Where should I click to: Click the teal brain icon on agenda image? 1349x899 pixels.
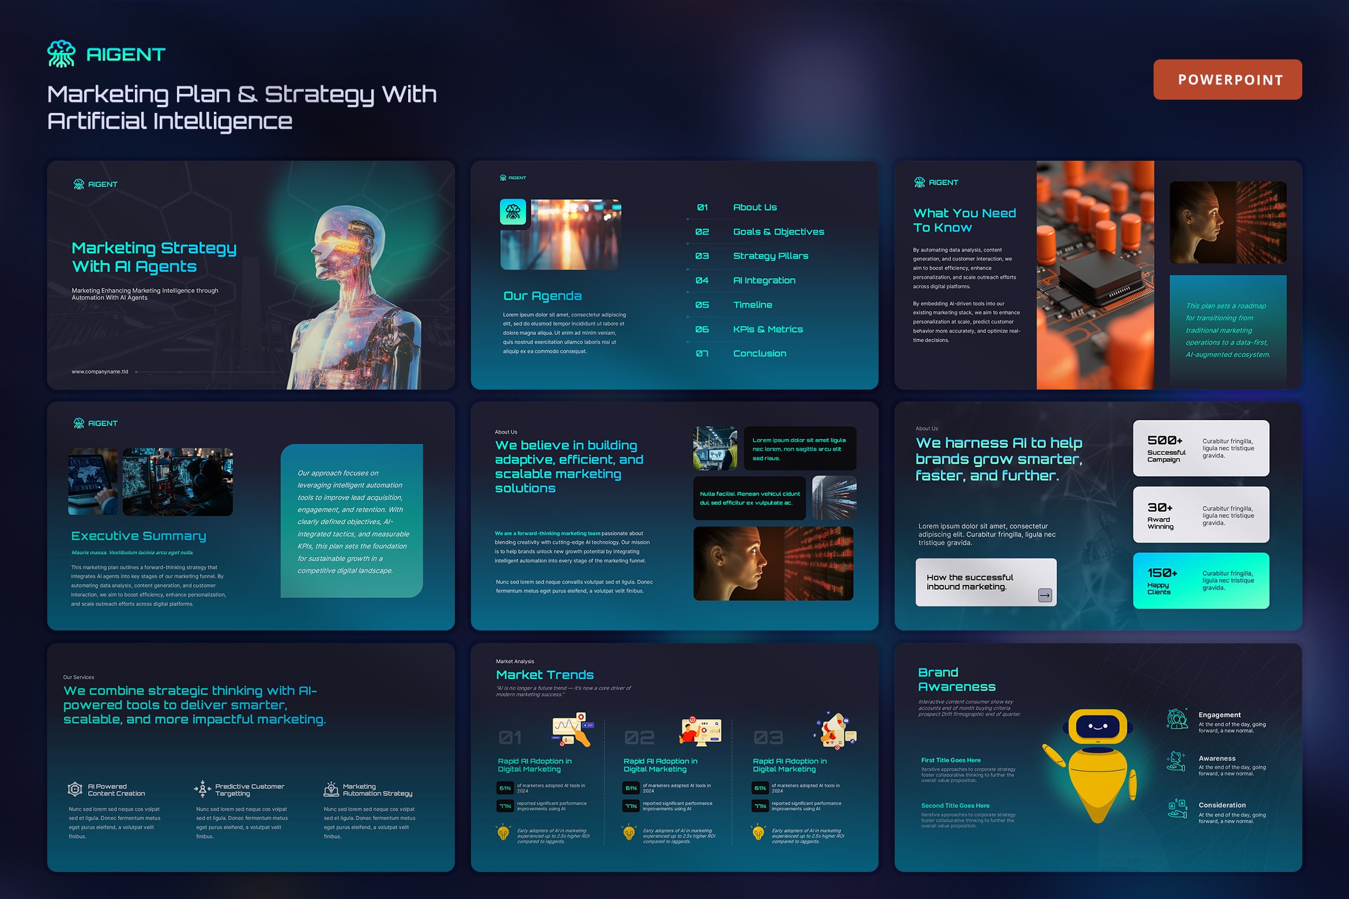[513, 212]
